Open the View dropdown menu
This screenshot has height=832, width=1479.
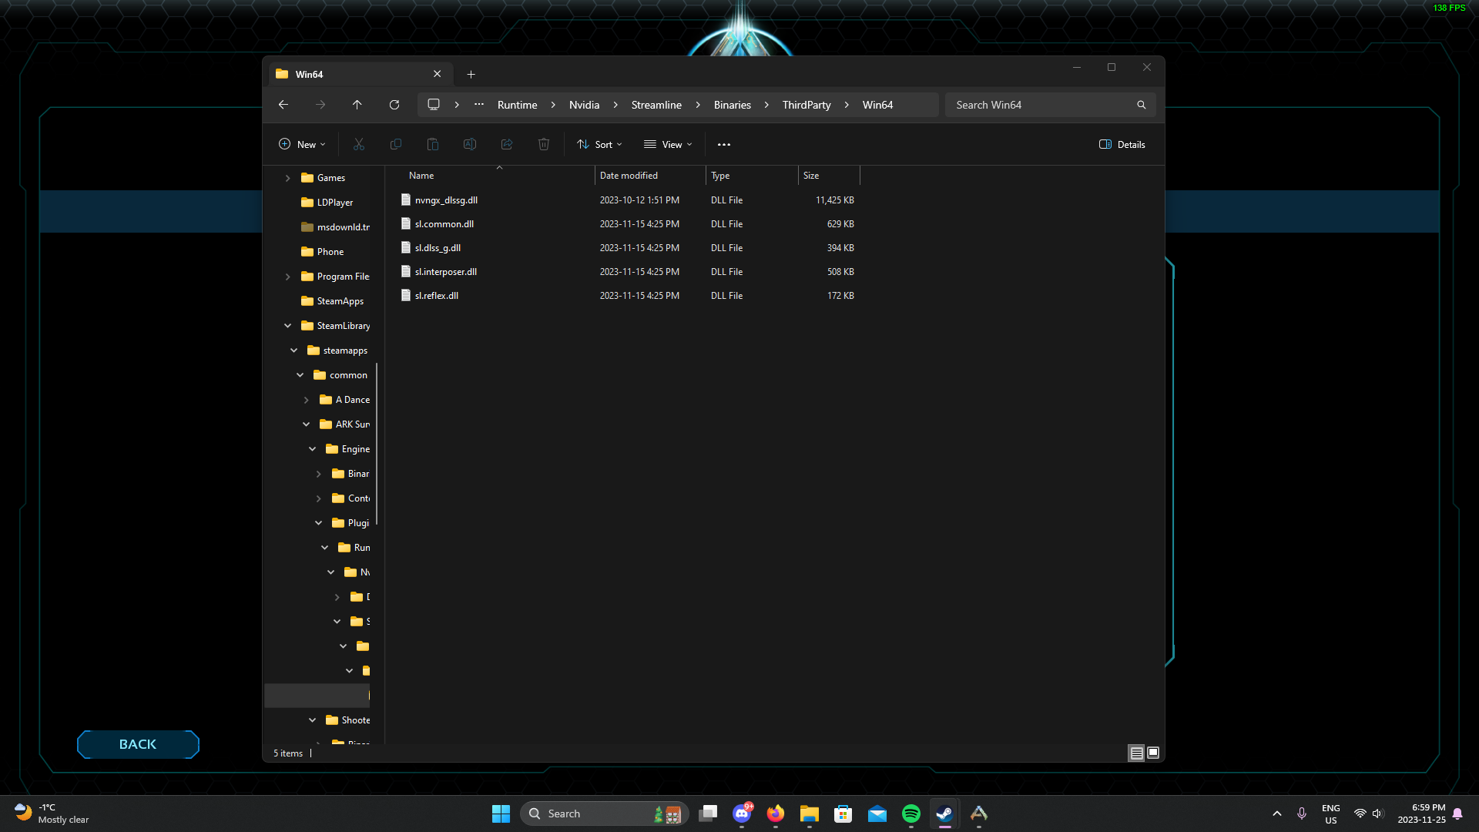point(668,144)
